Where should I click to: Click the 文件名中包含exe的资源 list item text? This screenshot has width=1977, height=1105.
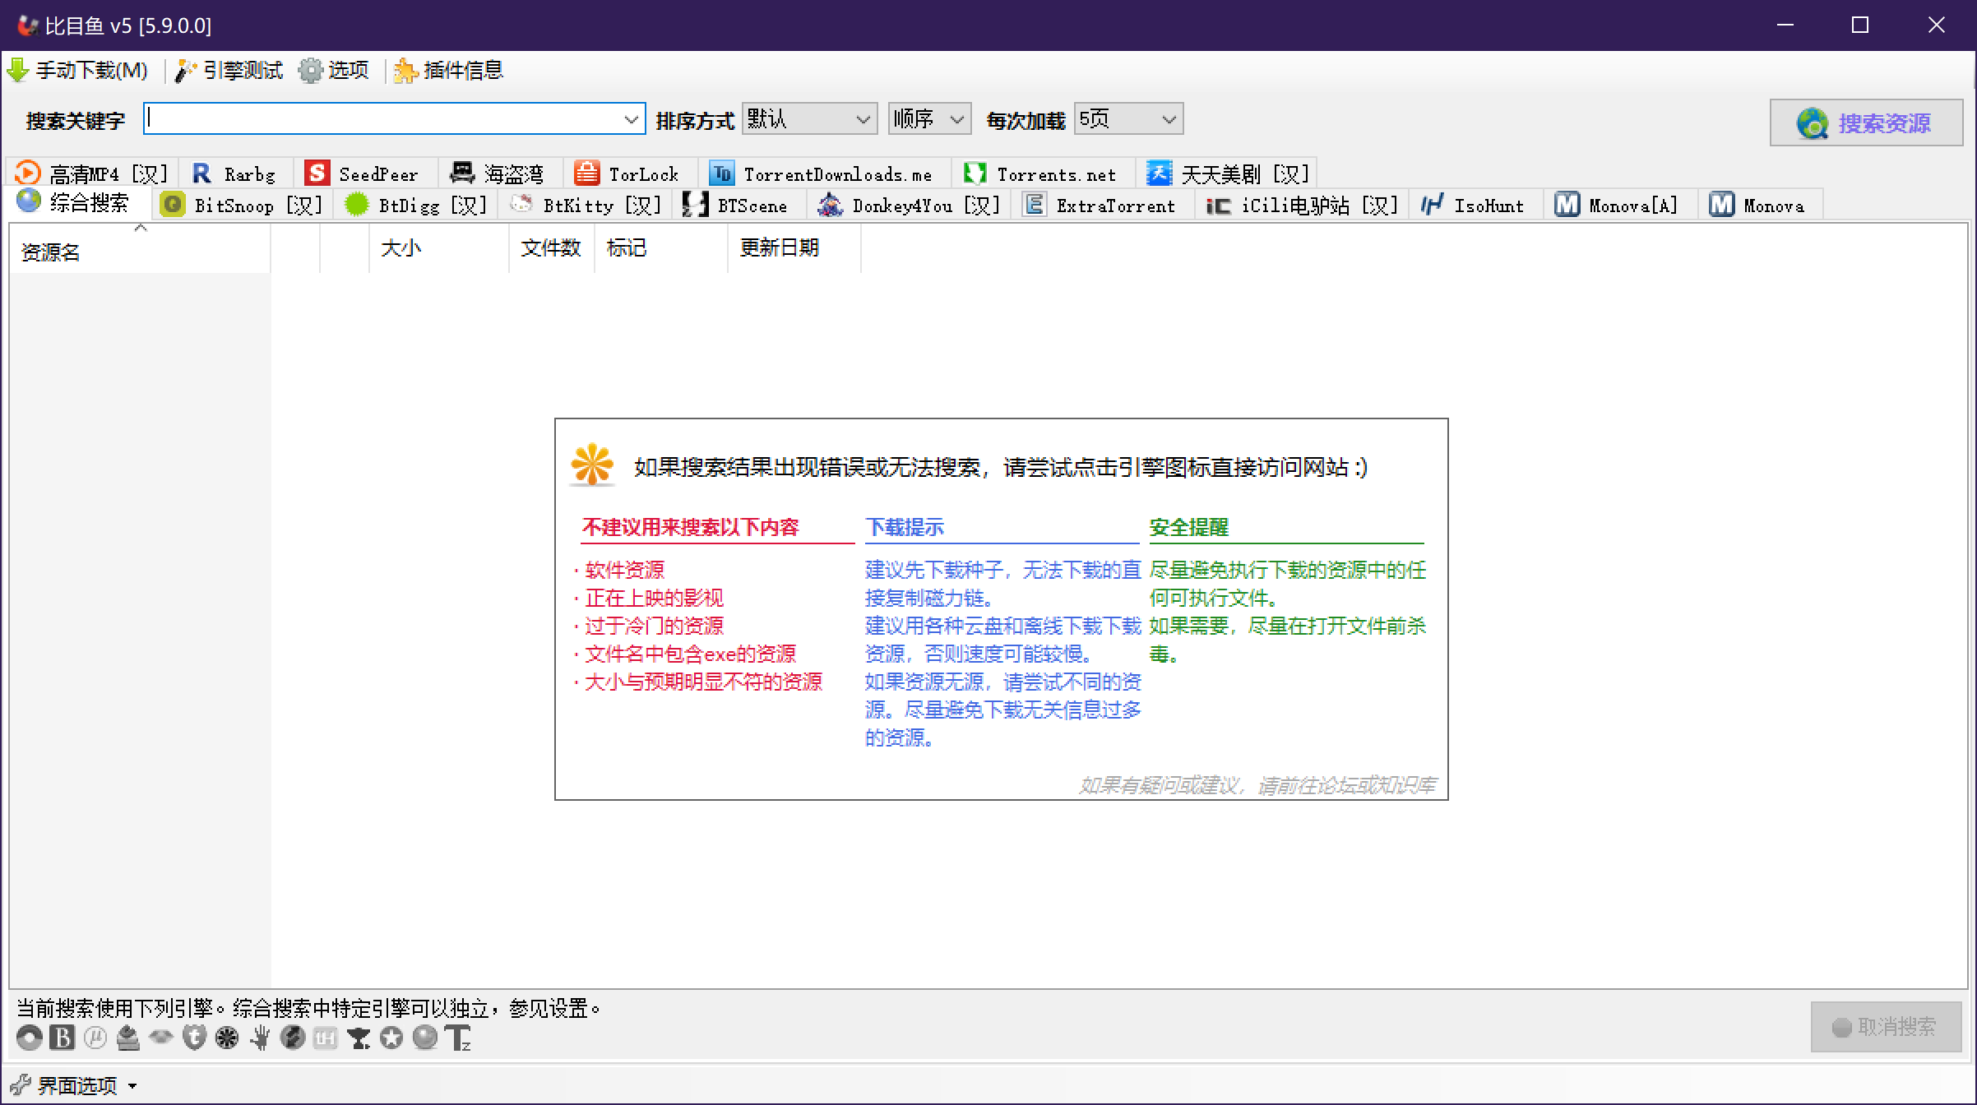690,654
